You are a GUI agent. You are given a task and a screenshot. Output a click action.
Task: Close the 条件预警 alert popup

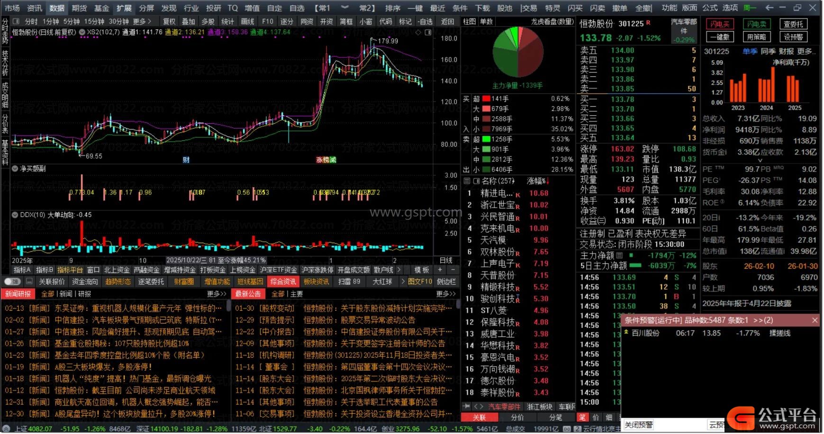point(815,320)
